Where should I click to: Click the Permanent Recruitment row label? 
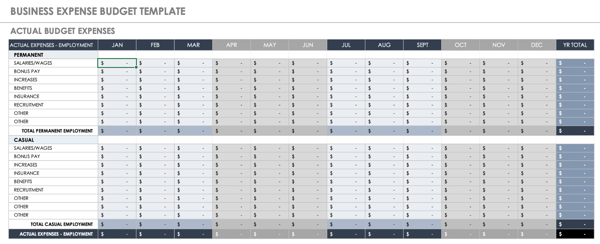(x=29, y=105)
